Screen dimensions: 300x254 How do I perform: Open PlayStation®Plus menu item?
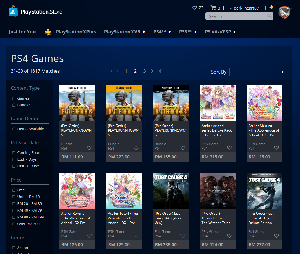tap(76, 32)
